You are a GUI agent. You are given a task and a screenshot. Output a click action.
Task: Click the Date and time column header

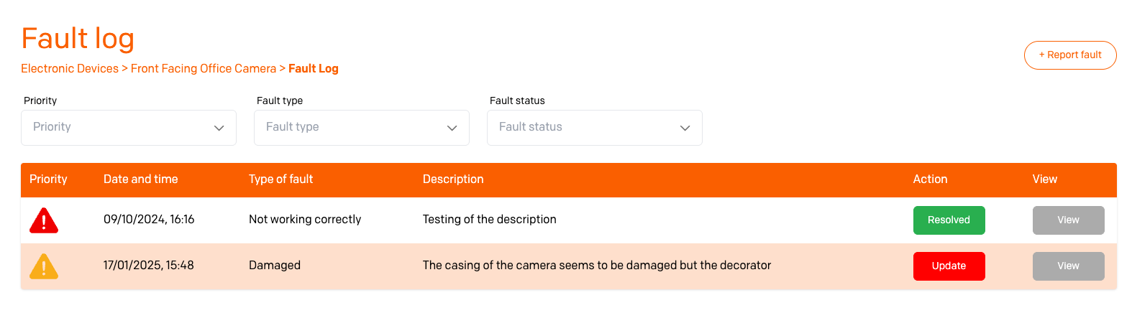pos(141,179)
